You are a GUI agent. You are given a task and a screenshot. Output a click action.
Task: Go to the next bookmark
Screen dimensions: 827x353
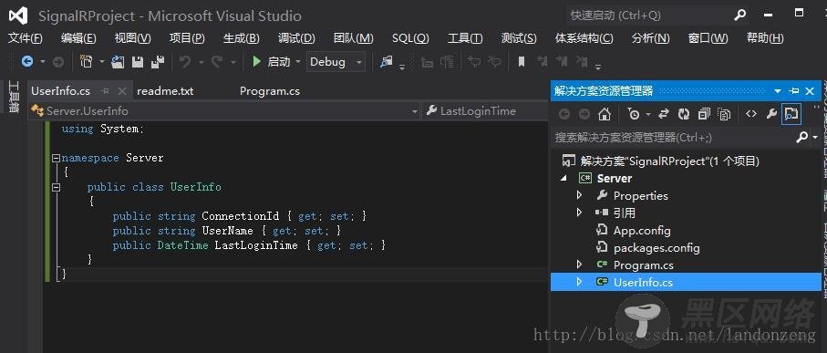tap(562, 62)
